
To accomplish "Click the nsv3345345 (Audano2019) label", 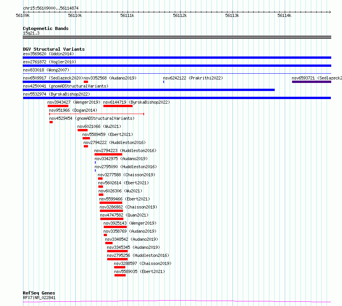I will pos(133,247).
